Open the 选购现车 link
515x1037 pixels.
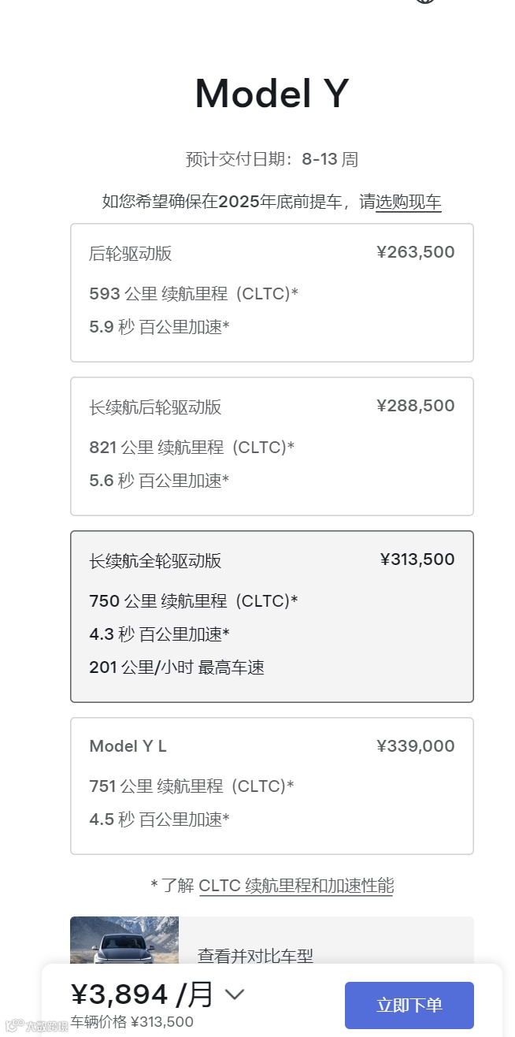click(408, 202)
